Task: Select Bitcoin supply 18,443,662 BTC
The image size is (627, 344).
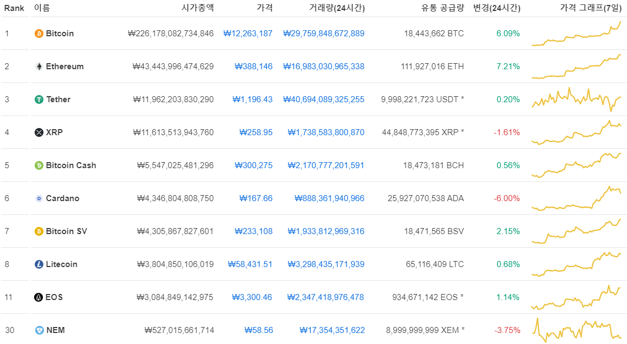Action: coord(434,34)
